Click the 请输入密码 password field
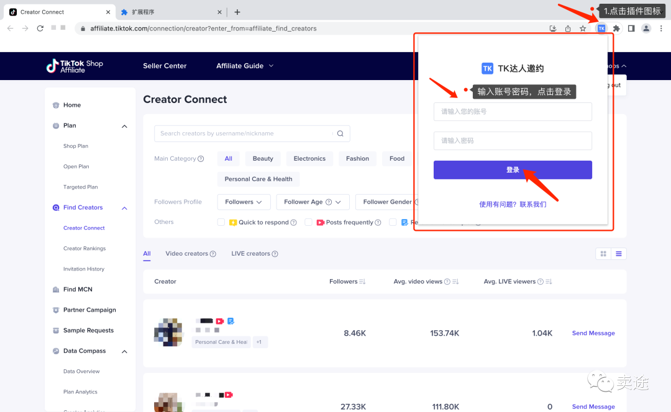The width and height of the screenshot is (671, 412). (x=513, y=141)
